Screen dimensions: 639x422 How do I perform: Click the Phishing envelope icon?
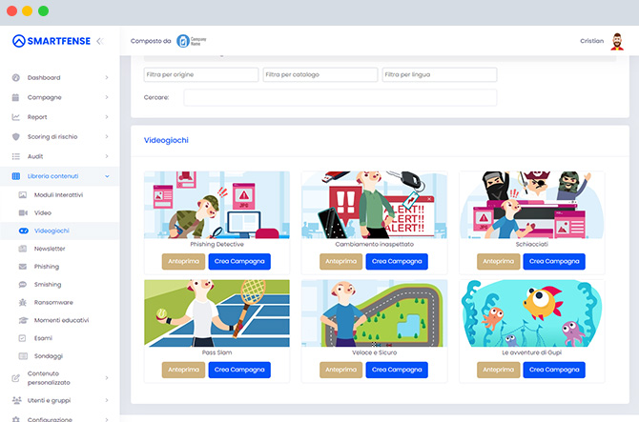tap(23, 267)
